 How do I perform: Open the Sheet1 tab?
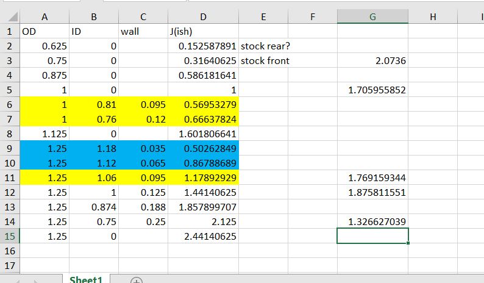coord(86,279)
